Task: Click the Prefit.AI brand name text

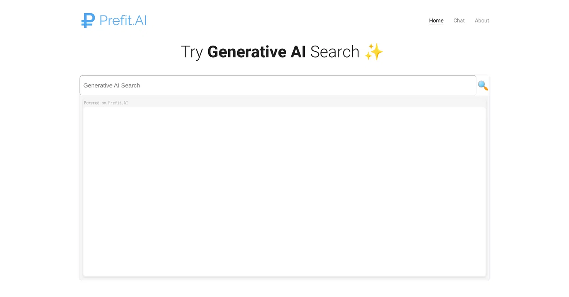Action: pos(123,20)
